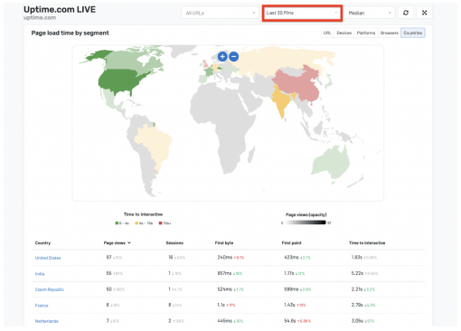Open the All URLs dropdown
This screenshot has height=331, width=461.
point(220,13)
